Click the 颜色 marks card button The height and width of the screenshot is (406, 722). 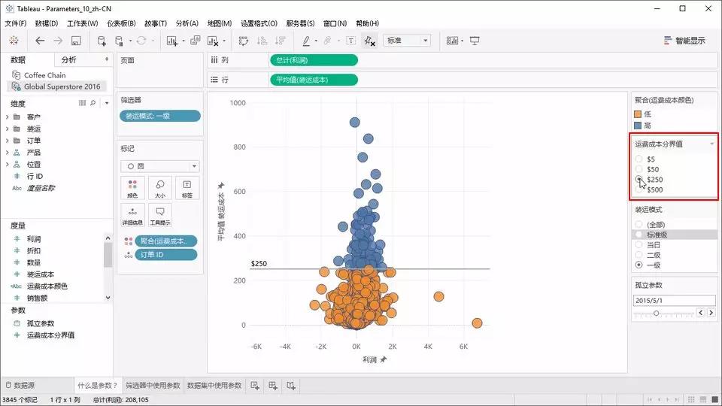[132, 187]
